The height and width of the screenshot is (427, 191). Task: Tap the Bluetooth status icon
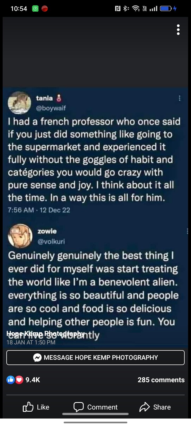coord(126,9)
